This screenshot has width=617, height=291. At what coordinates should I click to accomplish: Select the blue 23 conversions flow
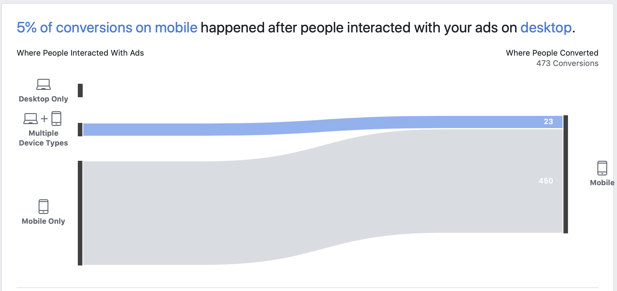[x=323, y=125]
